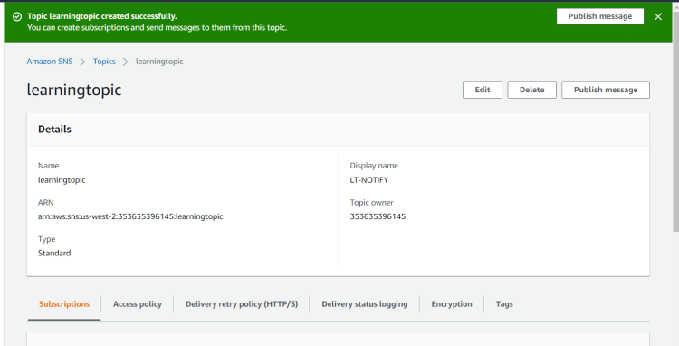Image resolution: width=679 pixels, height=346 pixels.
Task: Click the Name value learningtopic in Details
Action: (62, 180)
